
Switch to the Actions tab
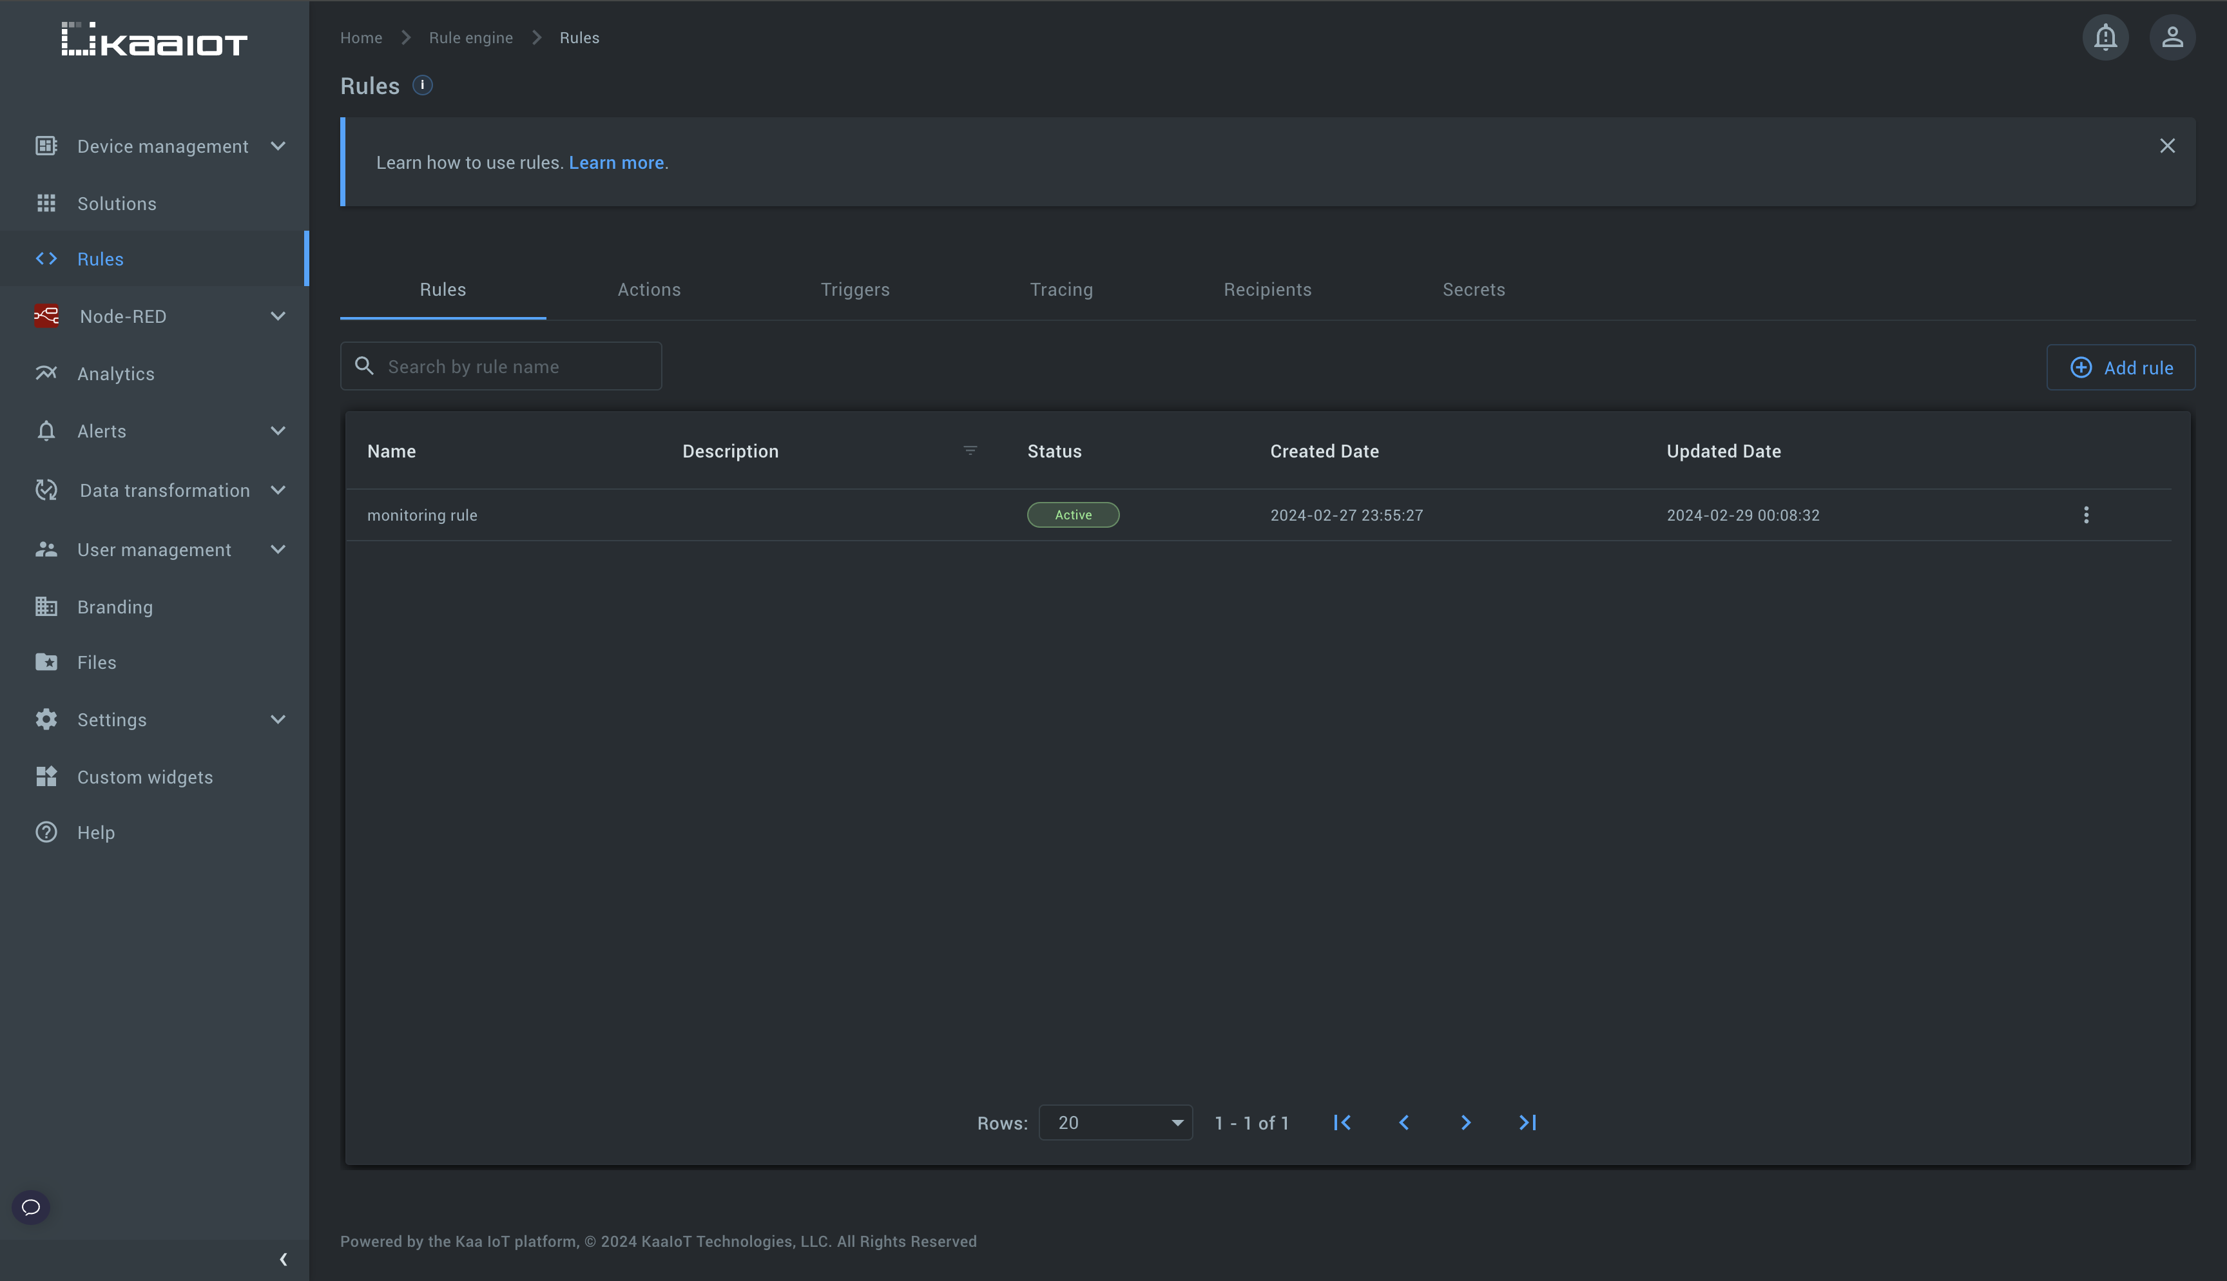pos(649,289)
